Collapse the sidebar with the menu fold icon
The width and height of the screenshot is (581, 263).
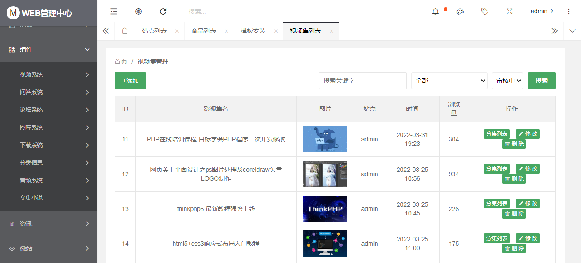tap(114, 11)
